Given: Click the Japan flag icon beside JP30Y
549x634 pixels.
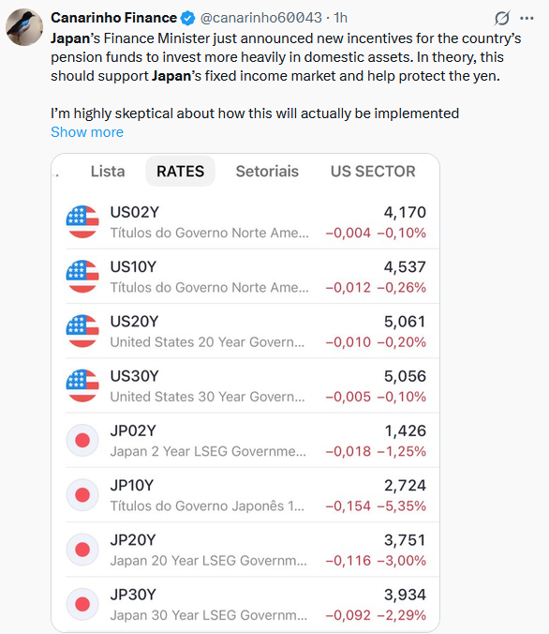Looking at the screenshot, I should [82, 604].
